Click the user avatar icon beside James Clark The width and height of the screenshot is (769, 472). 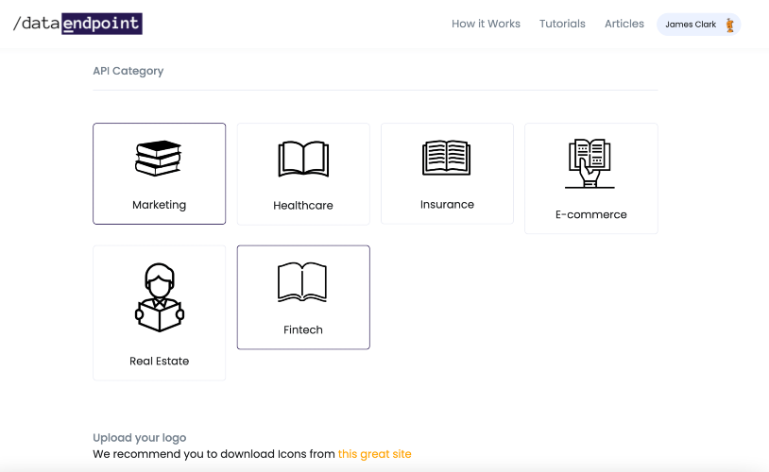click(x=729, y=25)
